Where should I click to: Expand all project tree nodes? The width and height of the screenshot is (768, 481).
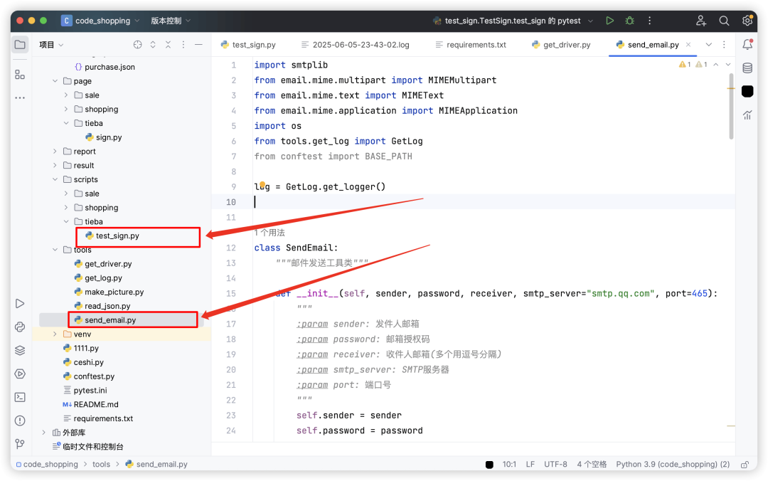[x=153, y=45]
